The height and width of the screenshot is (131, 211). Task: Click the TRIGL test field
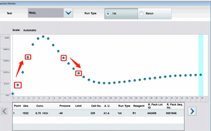pos(46,13)
